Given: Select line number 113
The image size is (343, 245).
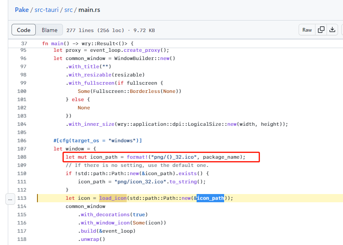Looking at the screenshot, I should 21,198.
